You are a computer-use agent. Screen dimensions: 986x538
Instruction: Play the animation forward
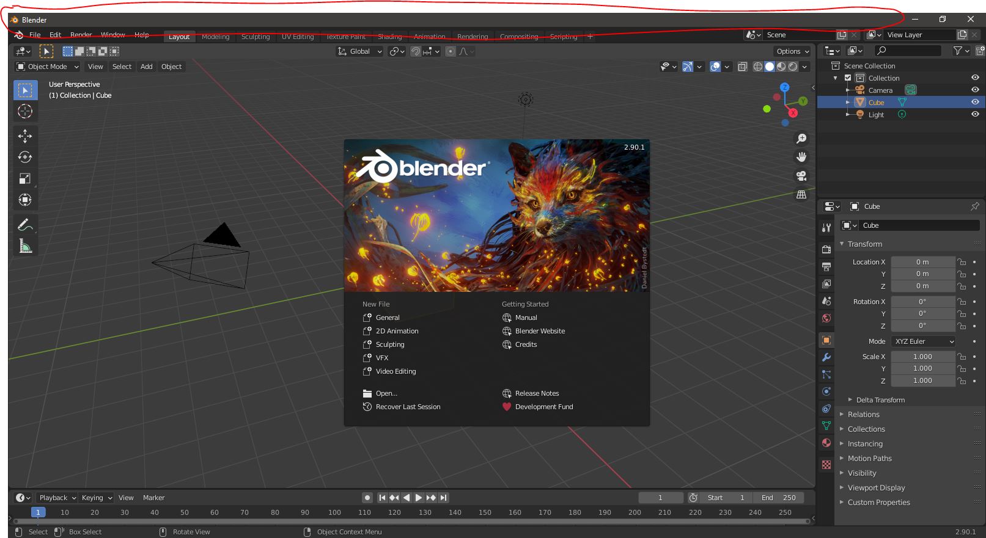coord(419,498)
